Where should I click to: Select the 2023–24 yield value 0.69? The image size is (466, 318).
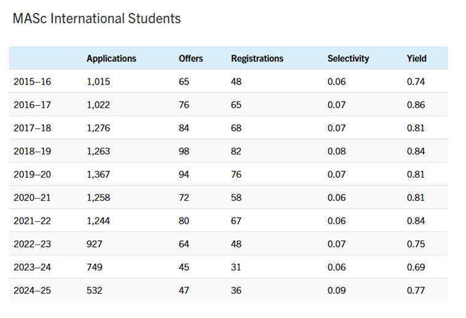coord(416,268)
